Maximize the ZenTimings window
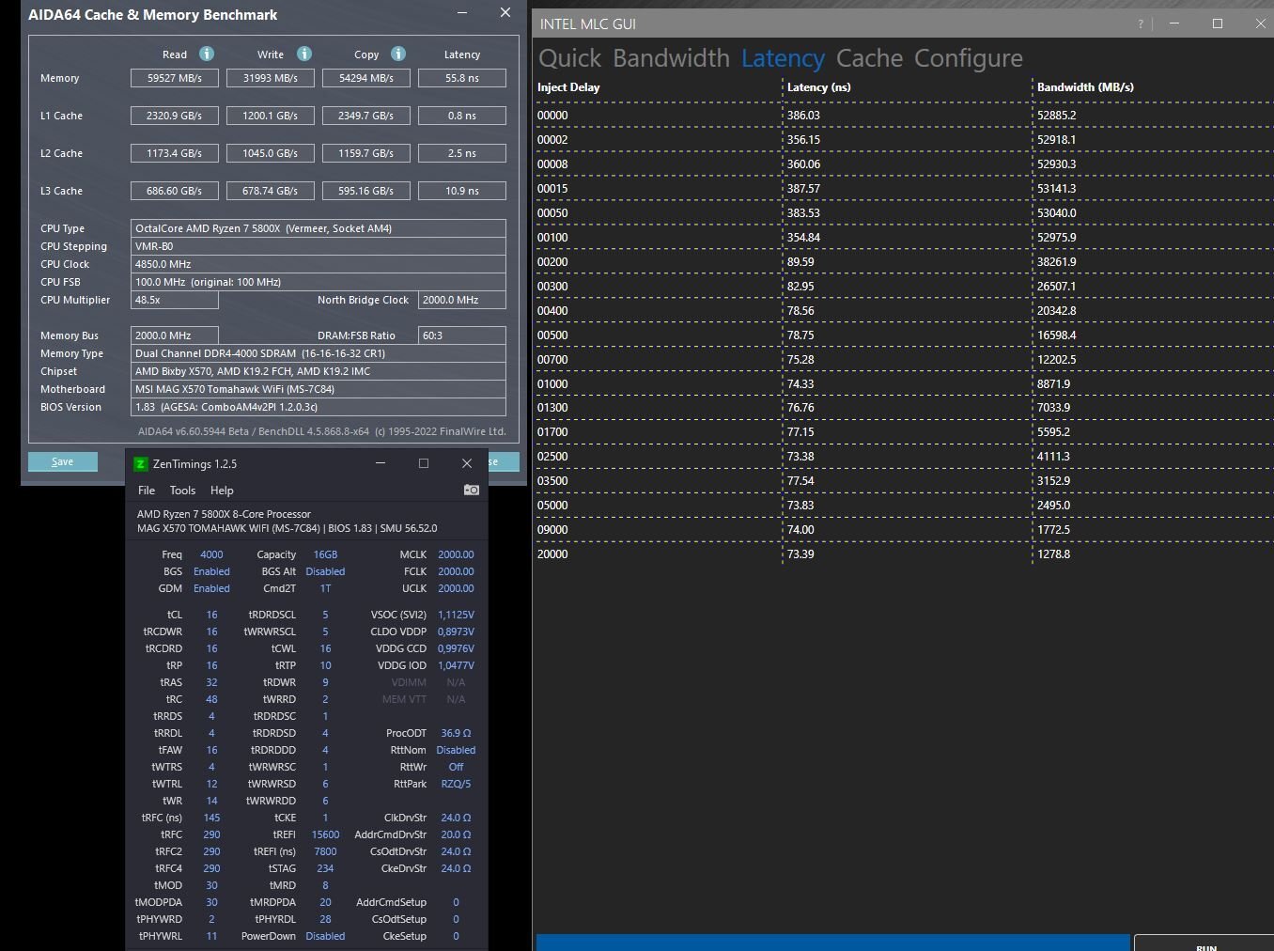Viewport: 1274px width, 951px height. pos(424,463)
